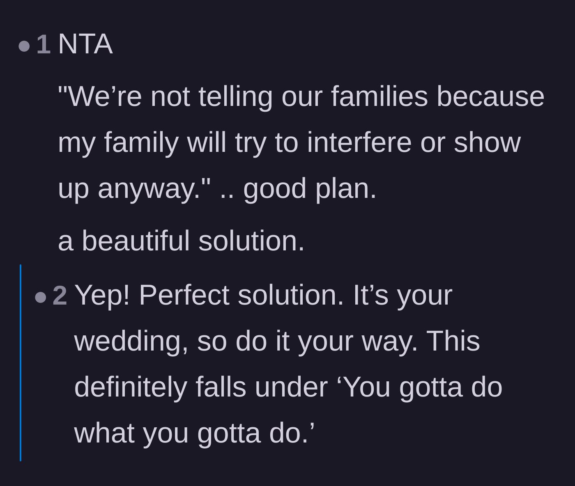Click the line 'a beautiful solution.'

point(182,241)
